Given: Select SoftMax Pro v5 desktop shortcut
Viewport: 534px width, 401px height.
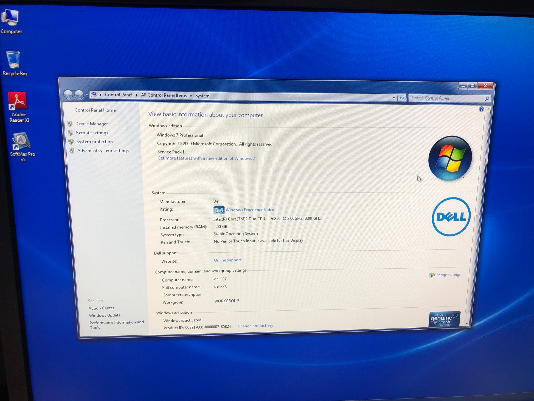Looking at the screenshot, I should [22, 147].
